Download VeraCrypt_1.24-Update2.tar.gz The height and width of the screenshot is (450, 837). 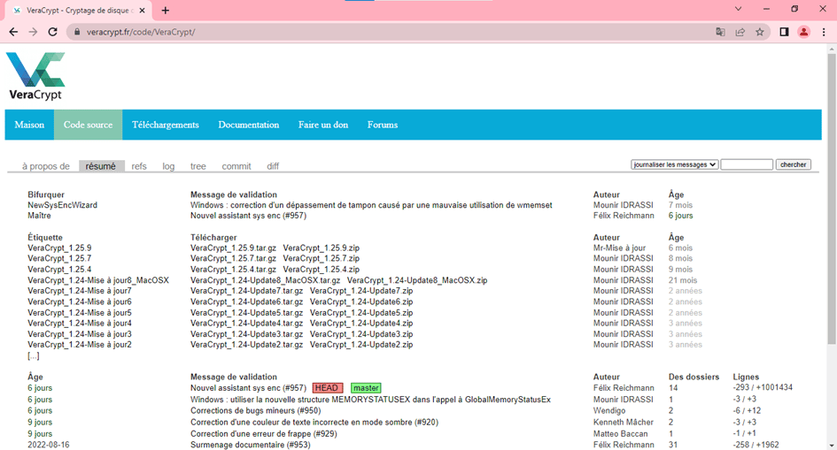point(246,345)
